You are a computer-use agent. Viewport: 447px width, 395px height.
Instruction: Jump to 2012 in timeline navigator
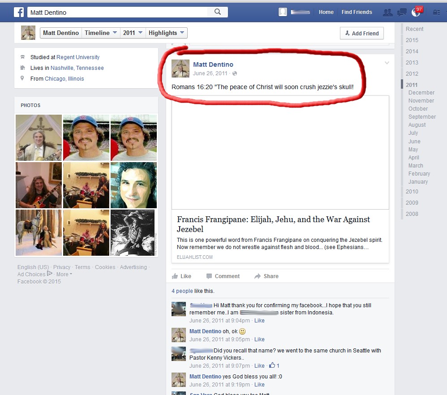coord(412,73)
